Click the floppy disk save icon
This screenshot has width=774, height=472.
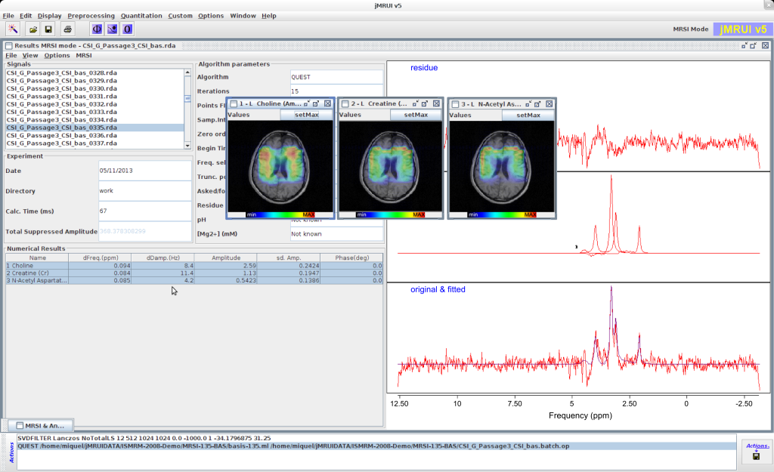coord(48,29)
